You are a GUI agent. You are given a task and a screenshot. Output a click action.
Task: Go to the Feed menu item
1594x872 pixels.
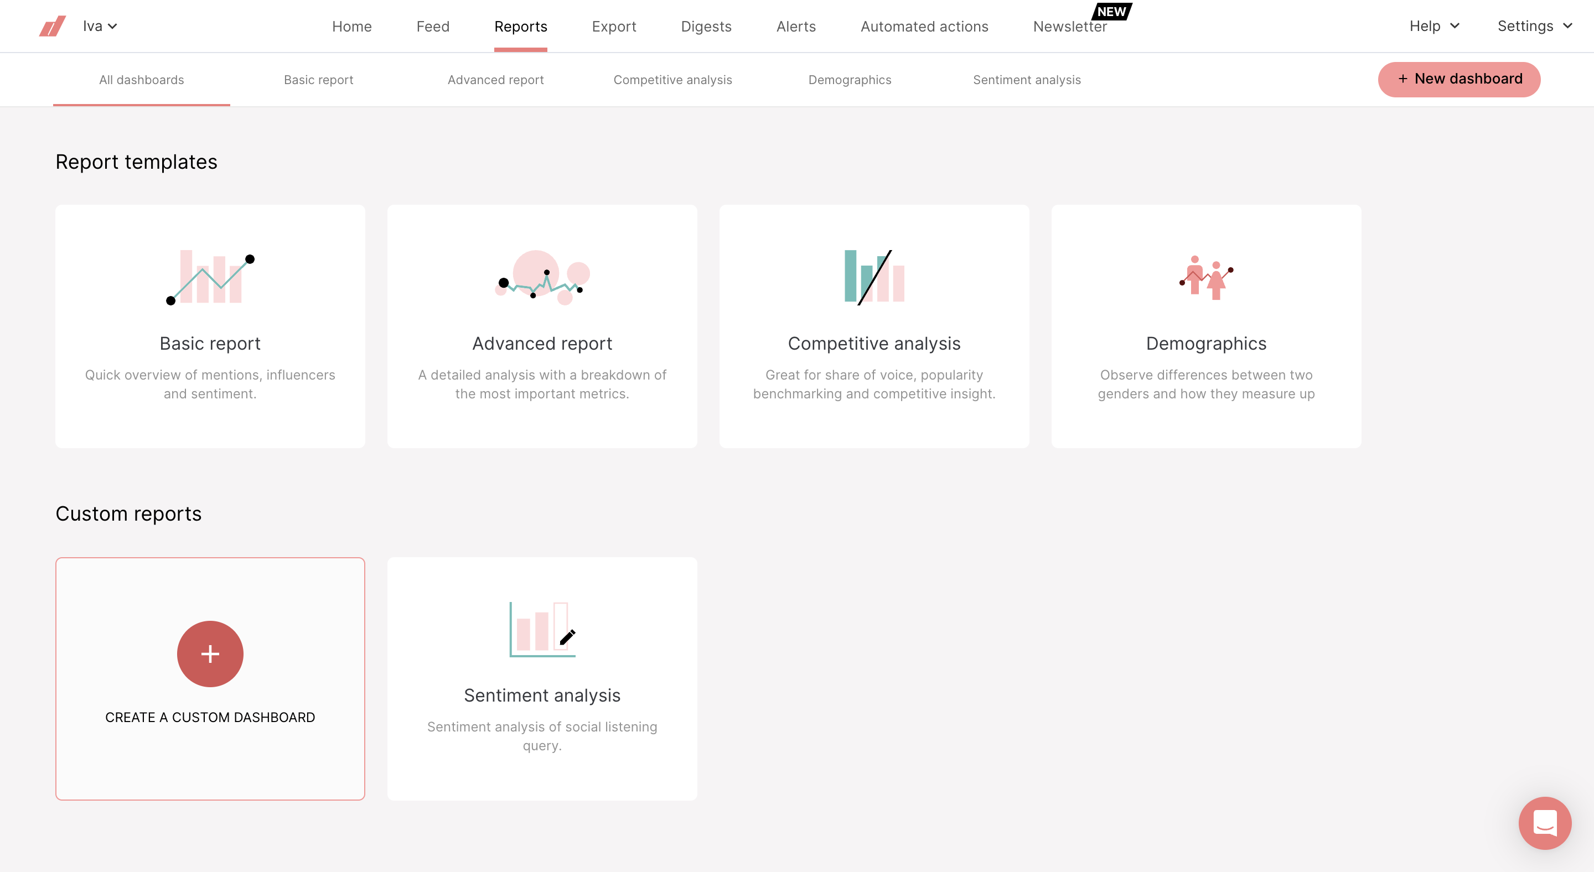coord(432,27)
